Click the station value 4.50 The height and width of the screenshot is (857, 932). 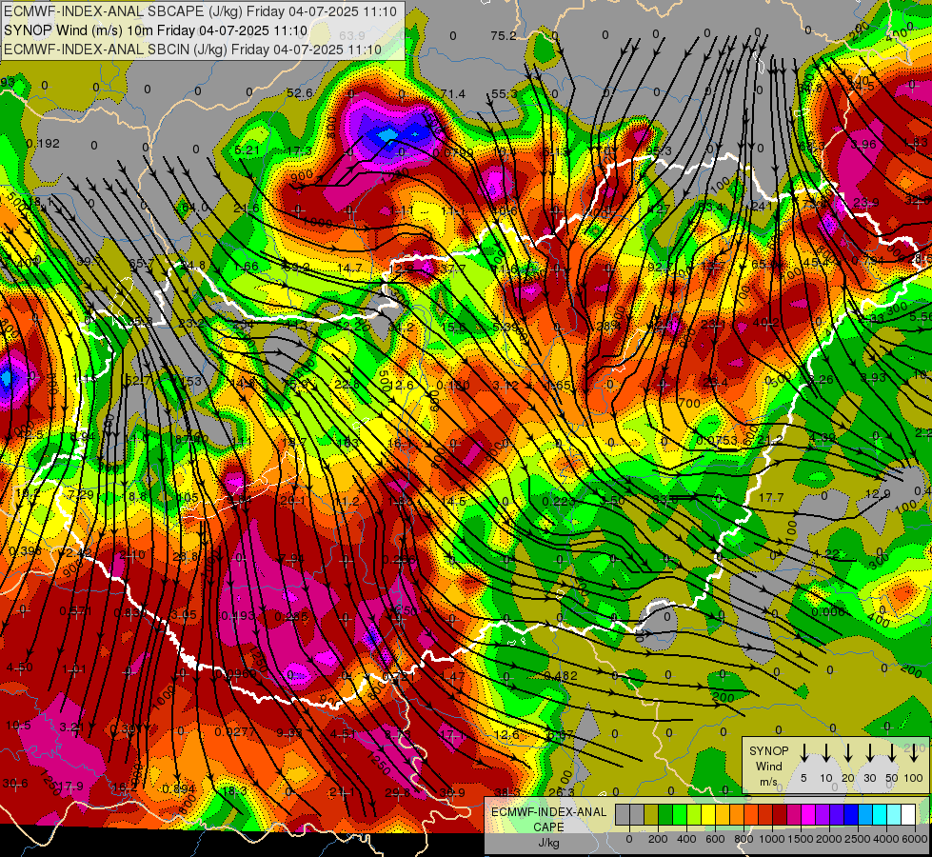tap(19, 668)
